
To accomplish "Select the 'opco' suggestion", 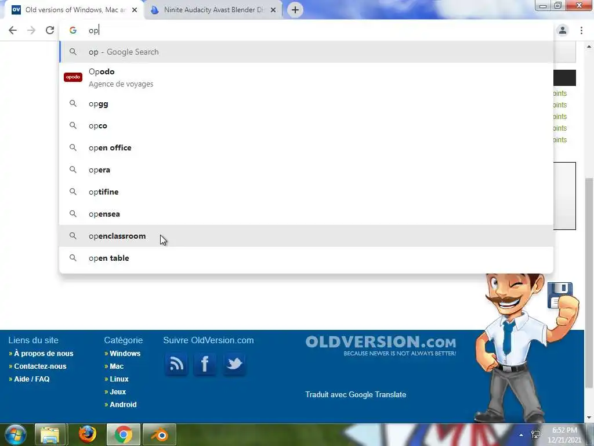I will (306, 125).
